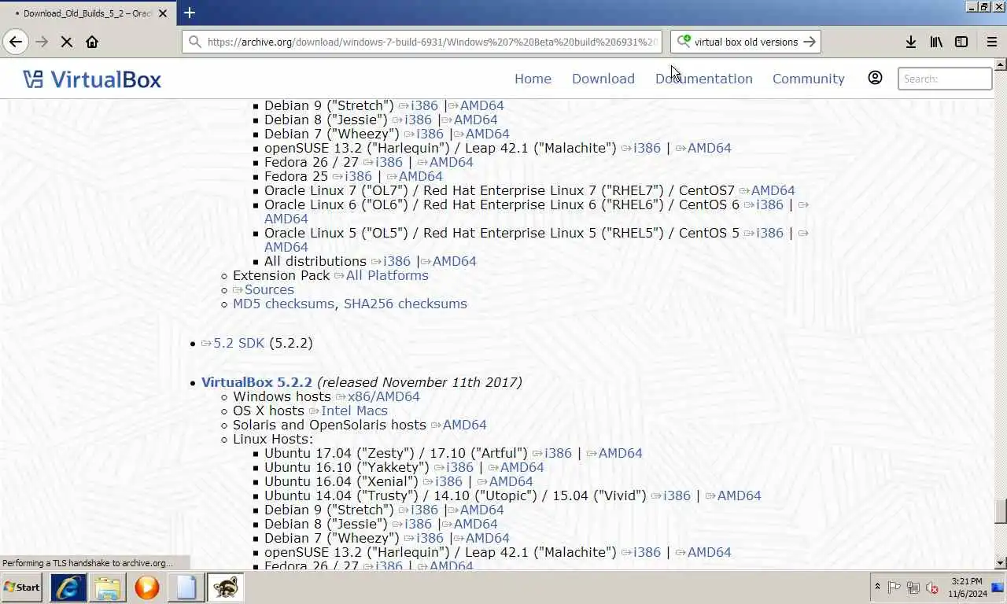Show hidden tray icons arrow

coord(877,587)
